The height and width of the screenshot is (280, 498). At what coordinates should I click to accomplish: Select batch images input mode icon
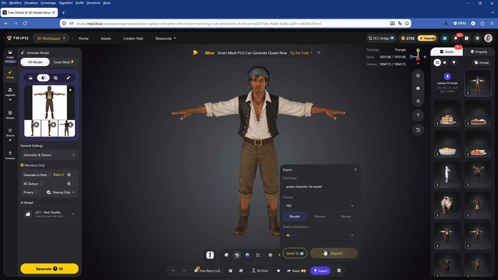56,78
